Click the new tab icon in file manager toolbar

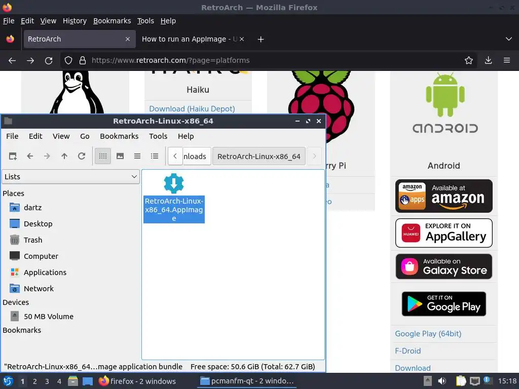point(13,156)
